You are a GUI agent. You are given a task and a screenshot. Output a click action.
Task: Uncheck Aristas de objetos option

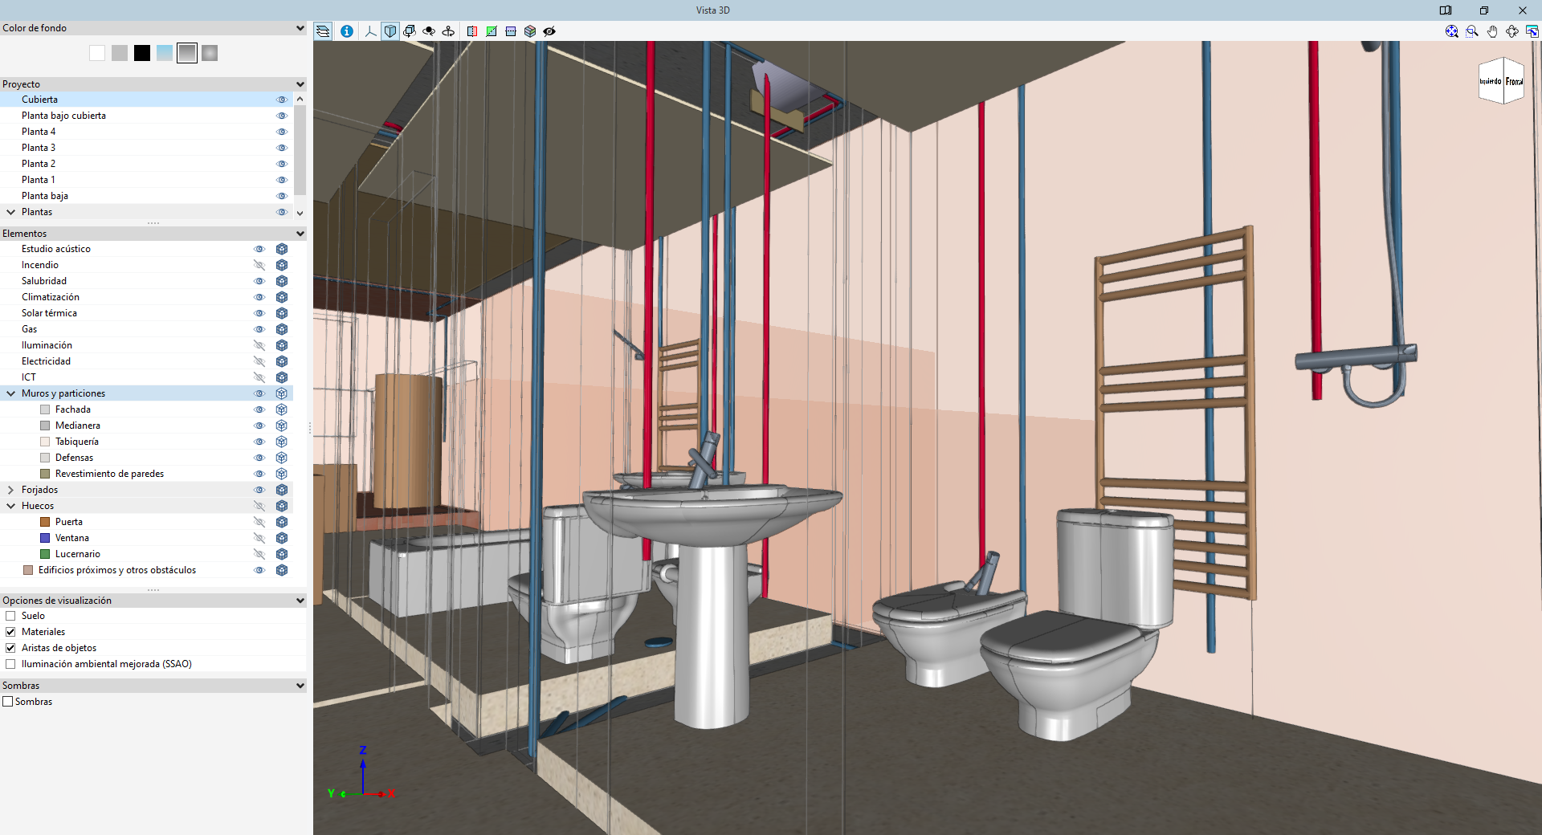tap(10, 648)
